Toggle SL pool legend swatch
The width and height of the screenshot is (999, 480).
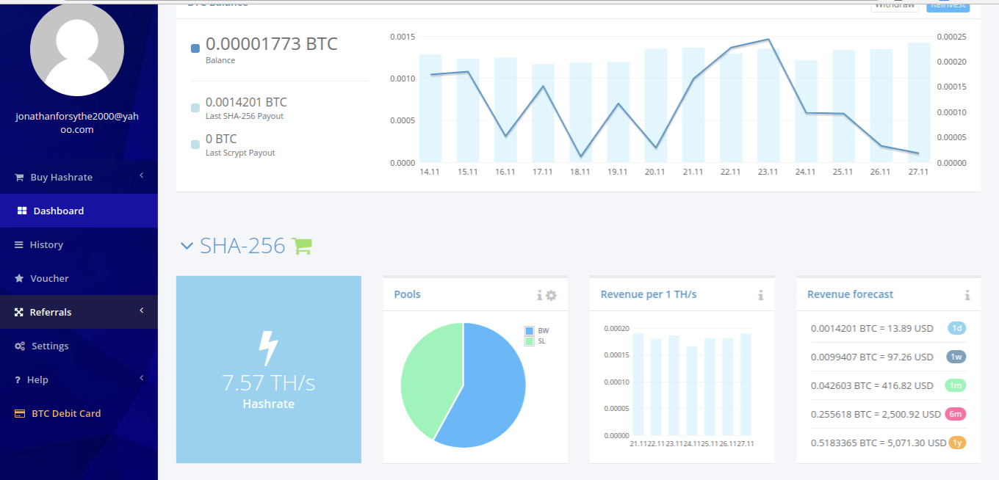tap(529, 341)
